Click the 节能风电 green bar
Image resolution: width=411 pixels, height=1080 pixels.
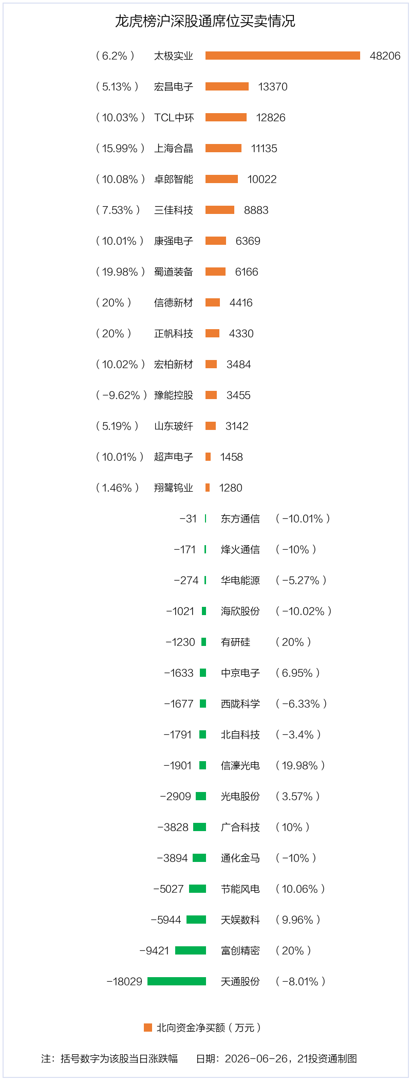coord(197,889)
